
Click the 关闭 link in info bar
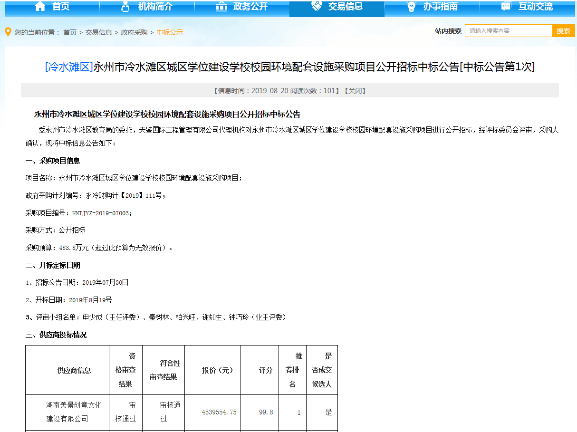coord(355,91)
